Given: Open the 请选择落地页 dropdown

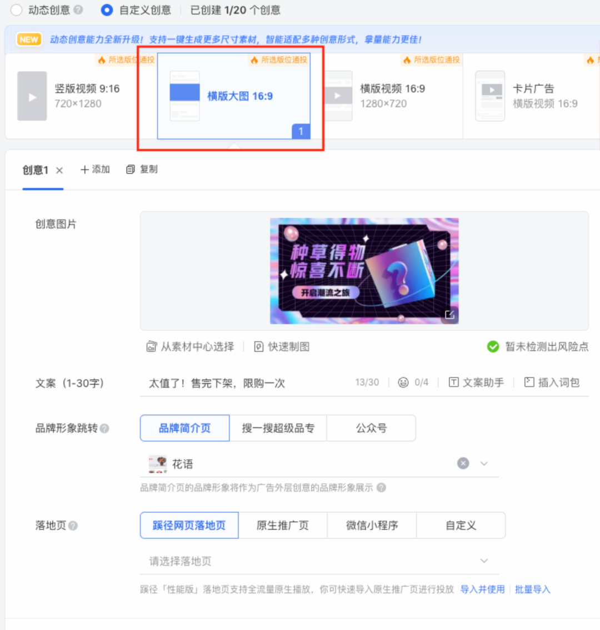Looking at the screenshot, I should pos(319,561).
